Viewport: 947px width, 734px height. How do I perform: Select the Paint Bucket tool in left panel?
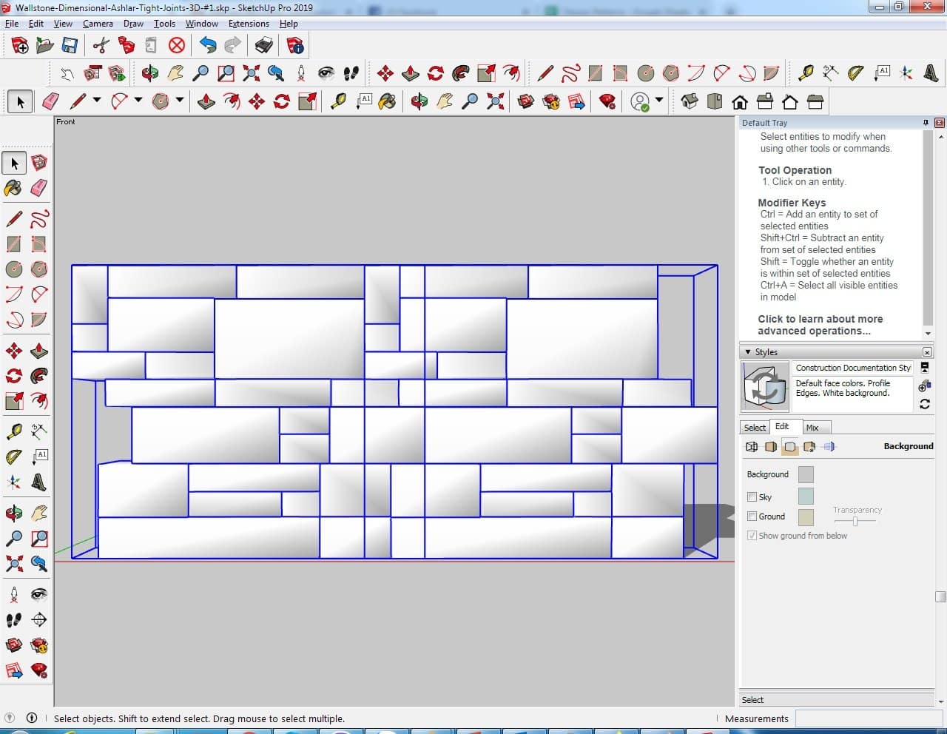pyautogui.click(x=13, y=188)
